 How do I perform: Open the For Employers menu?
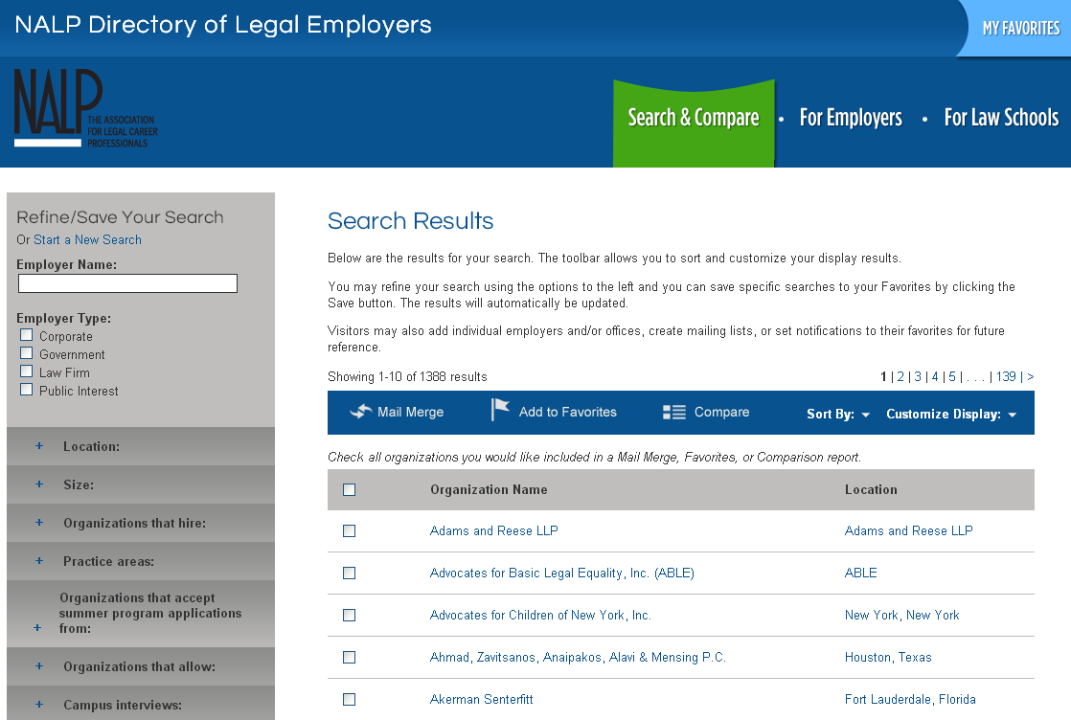pos(851,118)
